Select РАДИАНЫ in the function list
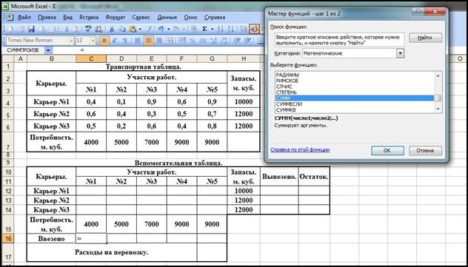The image size is (468, 267). pyautogui.click(x=354, y=75)
